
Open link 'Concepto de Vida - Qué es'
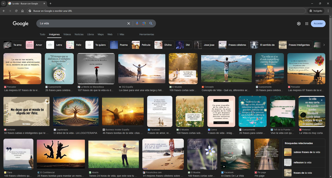click(226, 91)
